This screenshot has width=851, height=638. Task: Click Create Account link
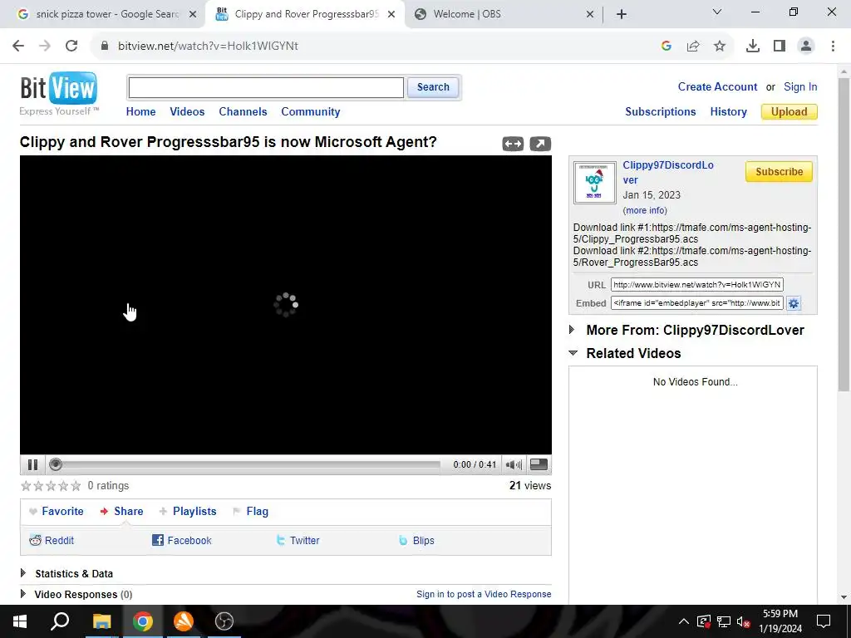[717, 86]
